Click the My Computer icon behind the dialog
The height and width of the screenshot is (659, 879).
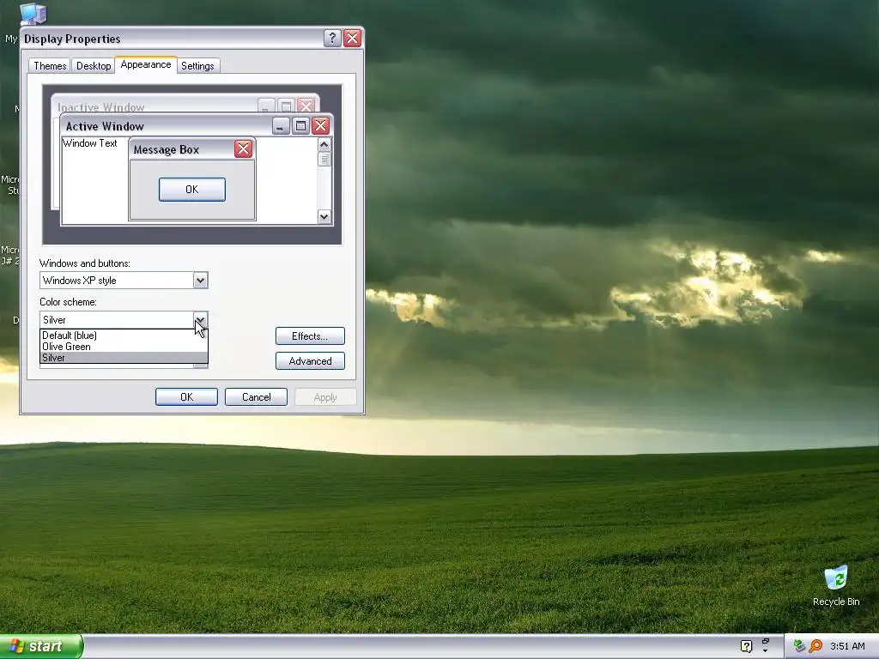point(33,14)
